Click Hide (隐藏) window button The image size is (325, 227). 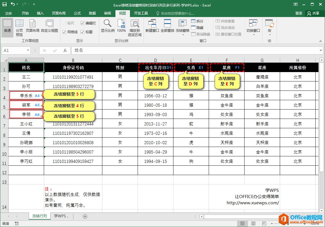tap(197, 28)
